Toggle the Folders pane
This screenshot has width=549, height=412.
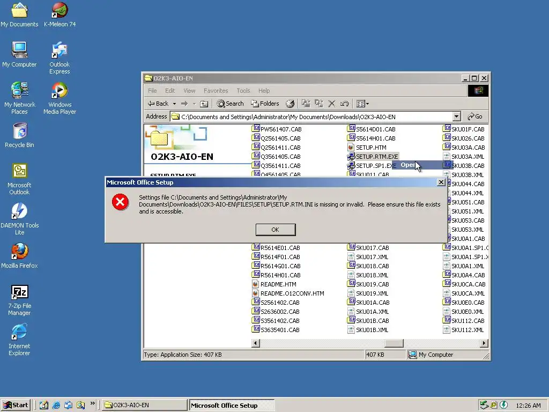pyautogui.click(x=265, y=104)
